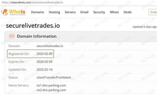Open the Domains menu
157x94 pixels.
(37, 12)
